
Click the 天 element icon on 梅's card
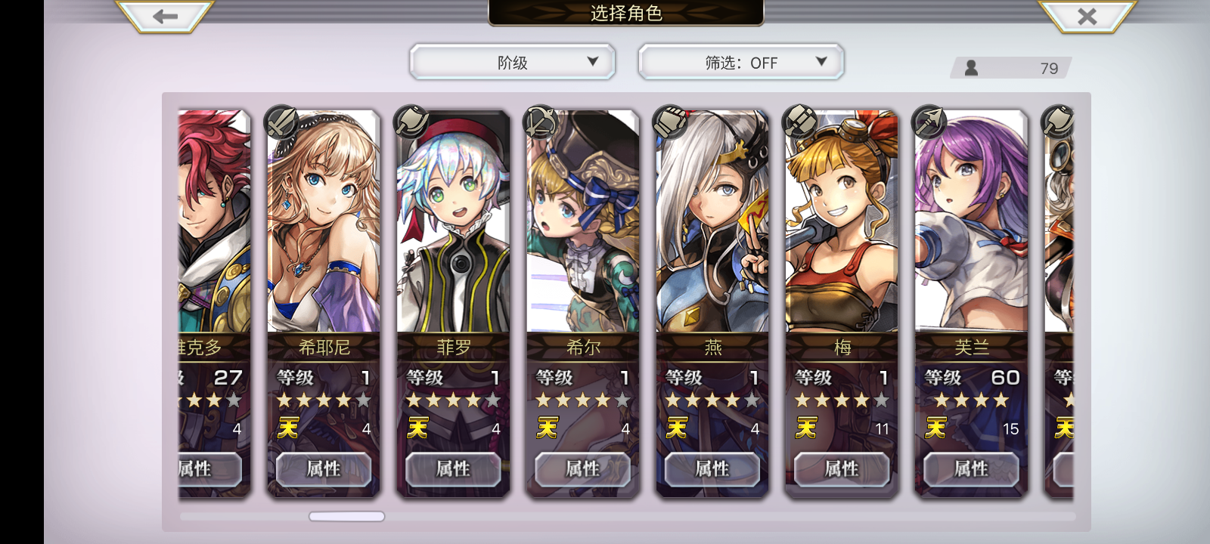click(806, 428)
